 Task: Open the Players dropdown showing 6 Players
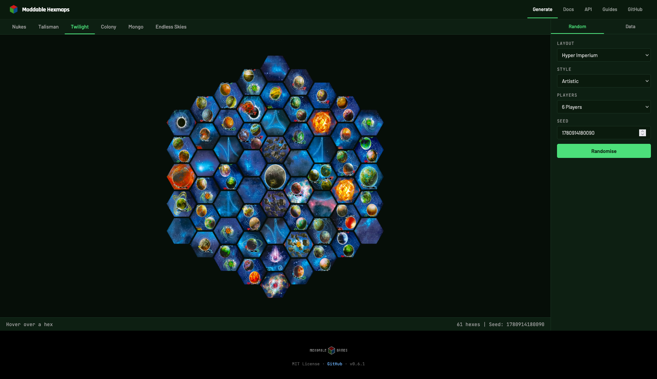(604, 107)
